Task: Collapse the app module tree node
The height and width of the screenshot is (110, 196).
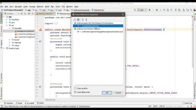Action: [4, 17]
